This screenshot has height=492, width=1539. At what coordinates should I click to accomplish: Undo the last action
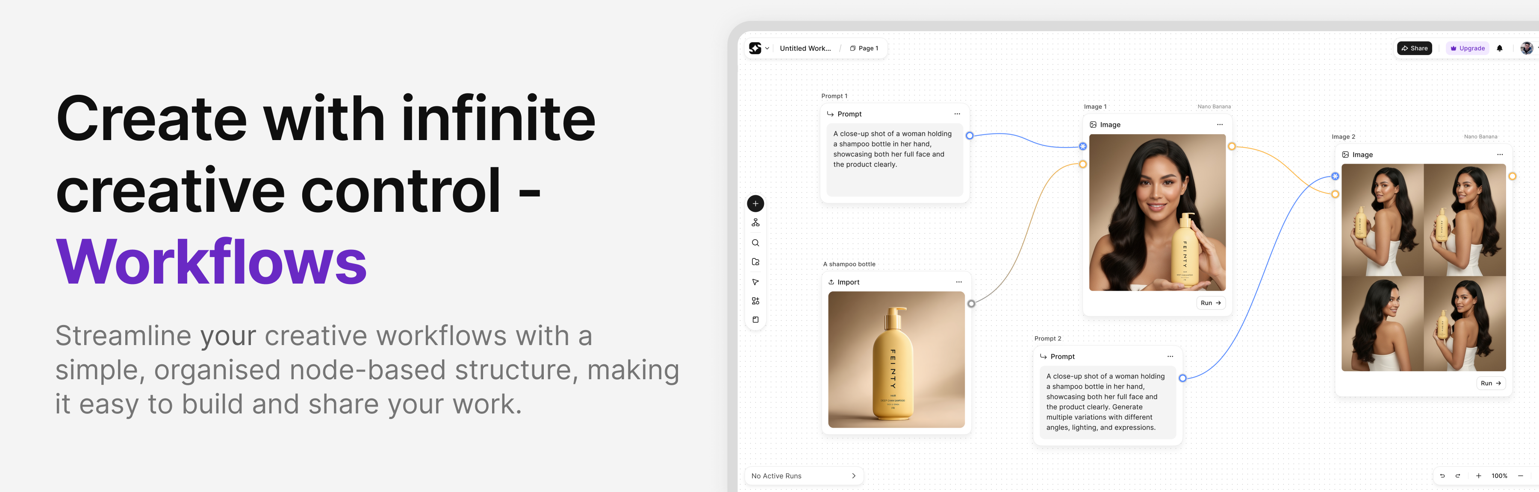(x=1443, y=477)
